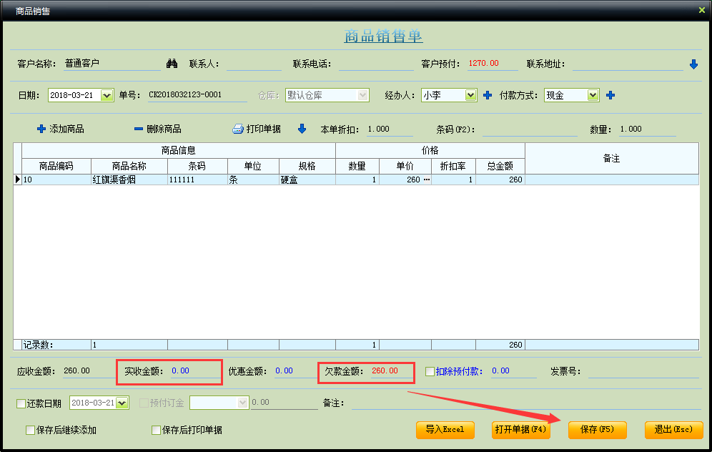Viewport: 712px width, 452px height.
Task: Click the 规格 cell 硬盒
Action: (307, 180)
